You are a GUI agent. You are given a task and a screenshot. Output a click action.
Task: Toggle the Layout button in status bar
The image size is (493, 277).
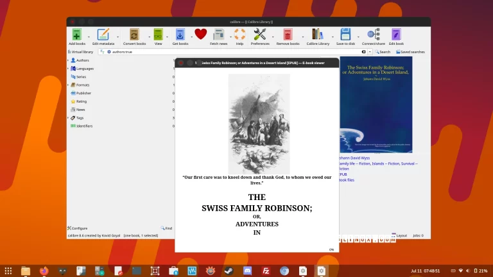click(x=399, y=235)
